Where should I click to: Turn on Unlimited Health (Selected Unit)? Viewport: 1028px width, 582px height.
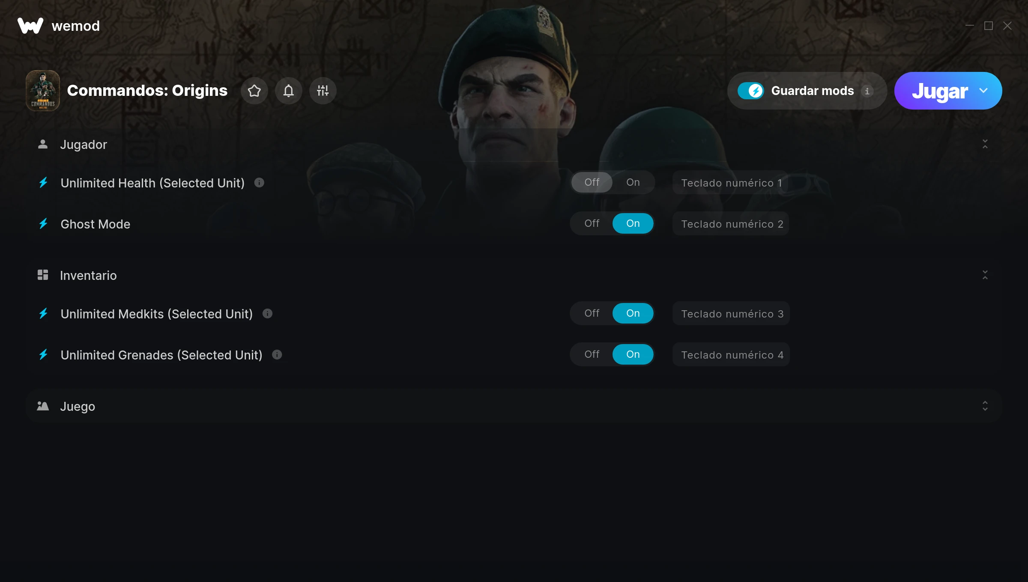[633, 182]
